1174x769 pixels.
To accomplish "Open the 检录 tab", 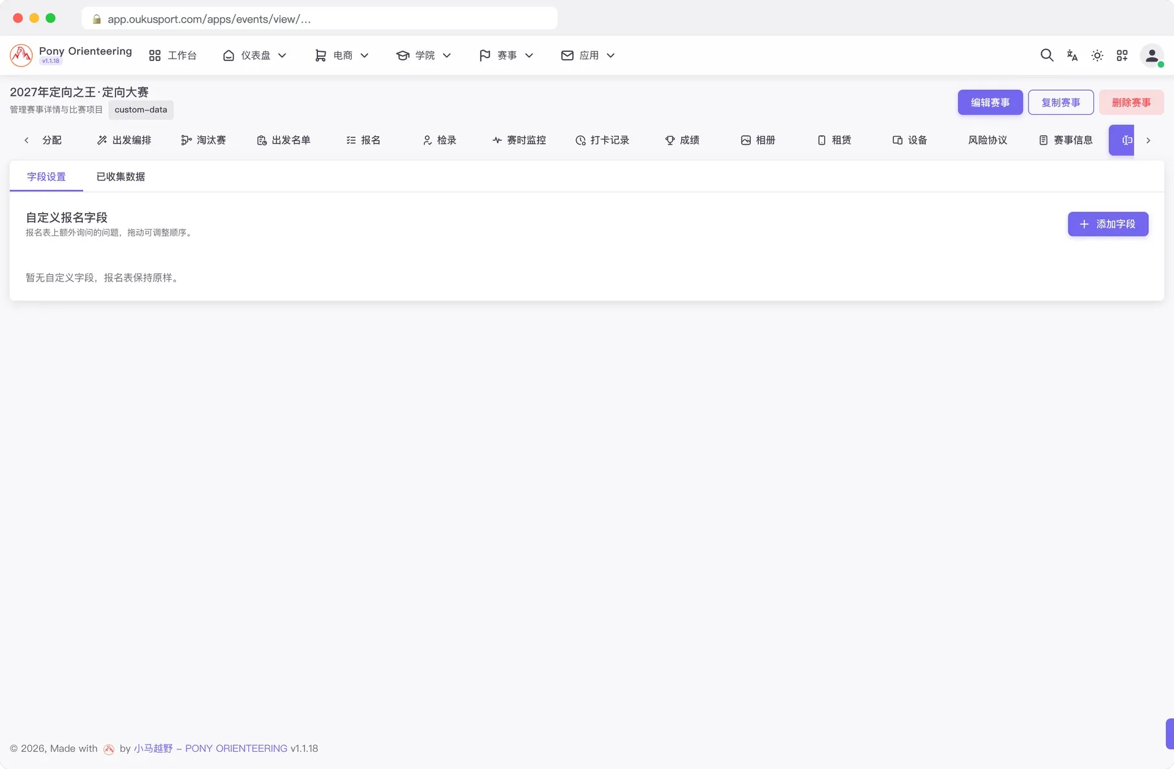I will (x=440, y=140).
